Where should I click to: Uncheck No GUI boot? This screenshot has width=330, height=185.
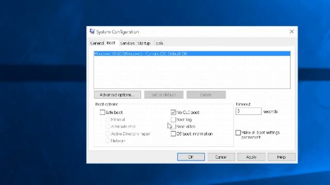(173, 113)
